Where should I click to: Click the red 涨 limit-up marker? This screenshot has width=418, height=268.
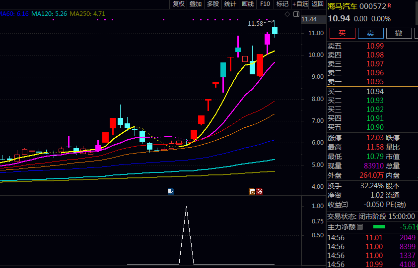260,192
